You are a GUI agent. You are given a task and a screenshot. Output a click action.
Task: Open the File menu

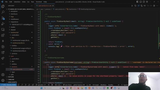[6, 2]
